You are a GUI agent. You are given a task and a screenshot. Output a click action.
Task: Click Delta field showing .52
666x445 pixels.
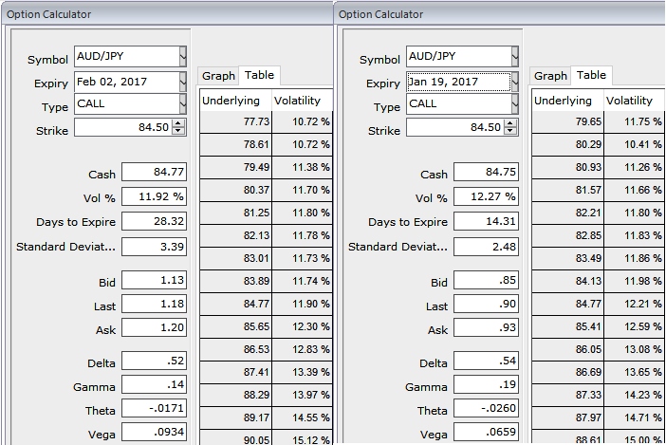[155, 361]
